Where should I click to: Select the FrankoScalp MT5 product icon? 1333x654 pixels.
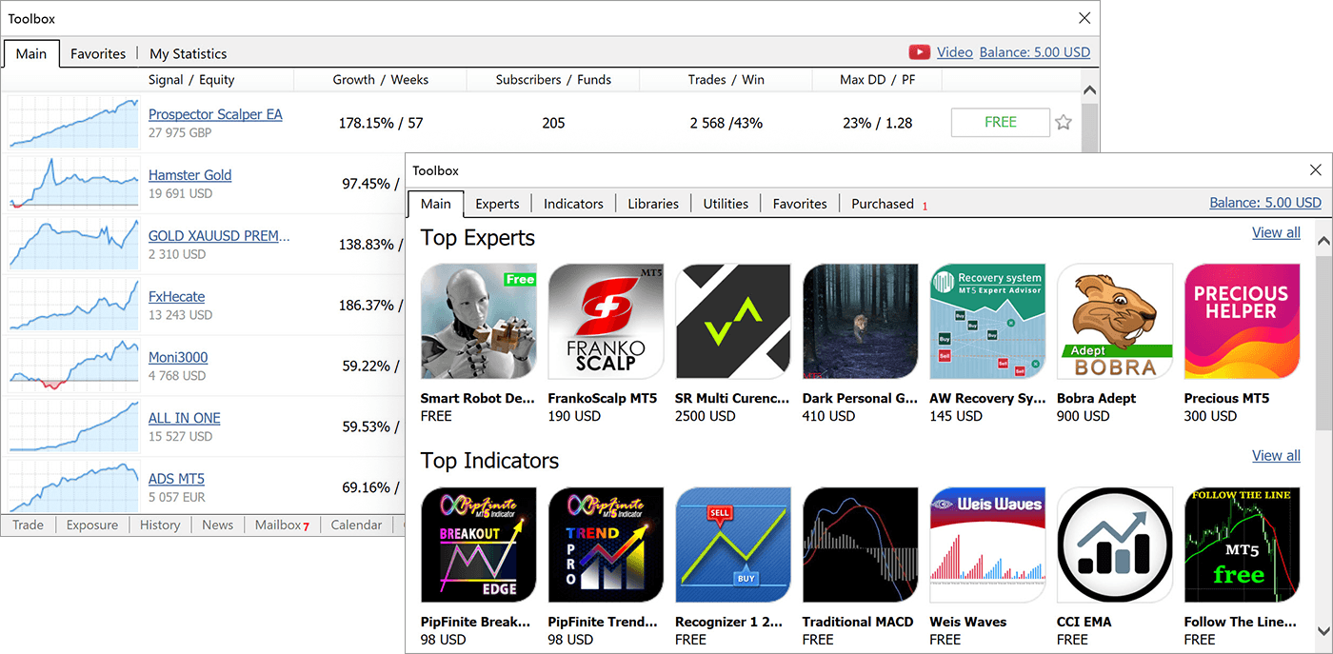[x=606, y=322]
